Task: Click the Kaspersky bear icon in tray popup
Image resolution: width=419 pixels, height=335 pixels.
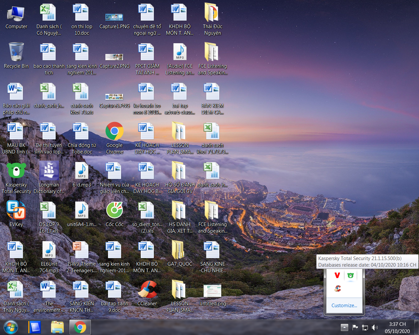Action: point(350,275)
